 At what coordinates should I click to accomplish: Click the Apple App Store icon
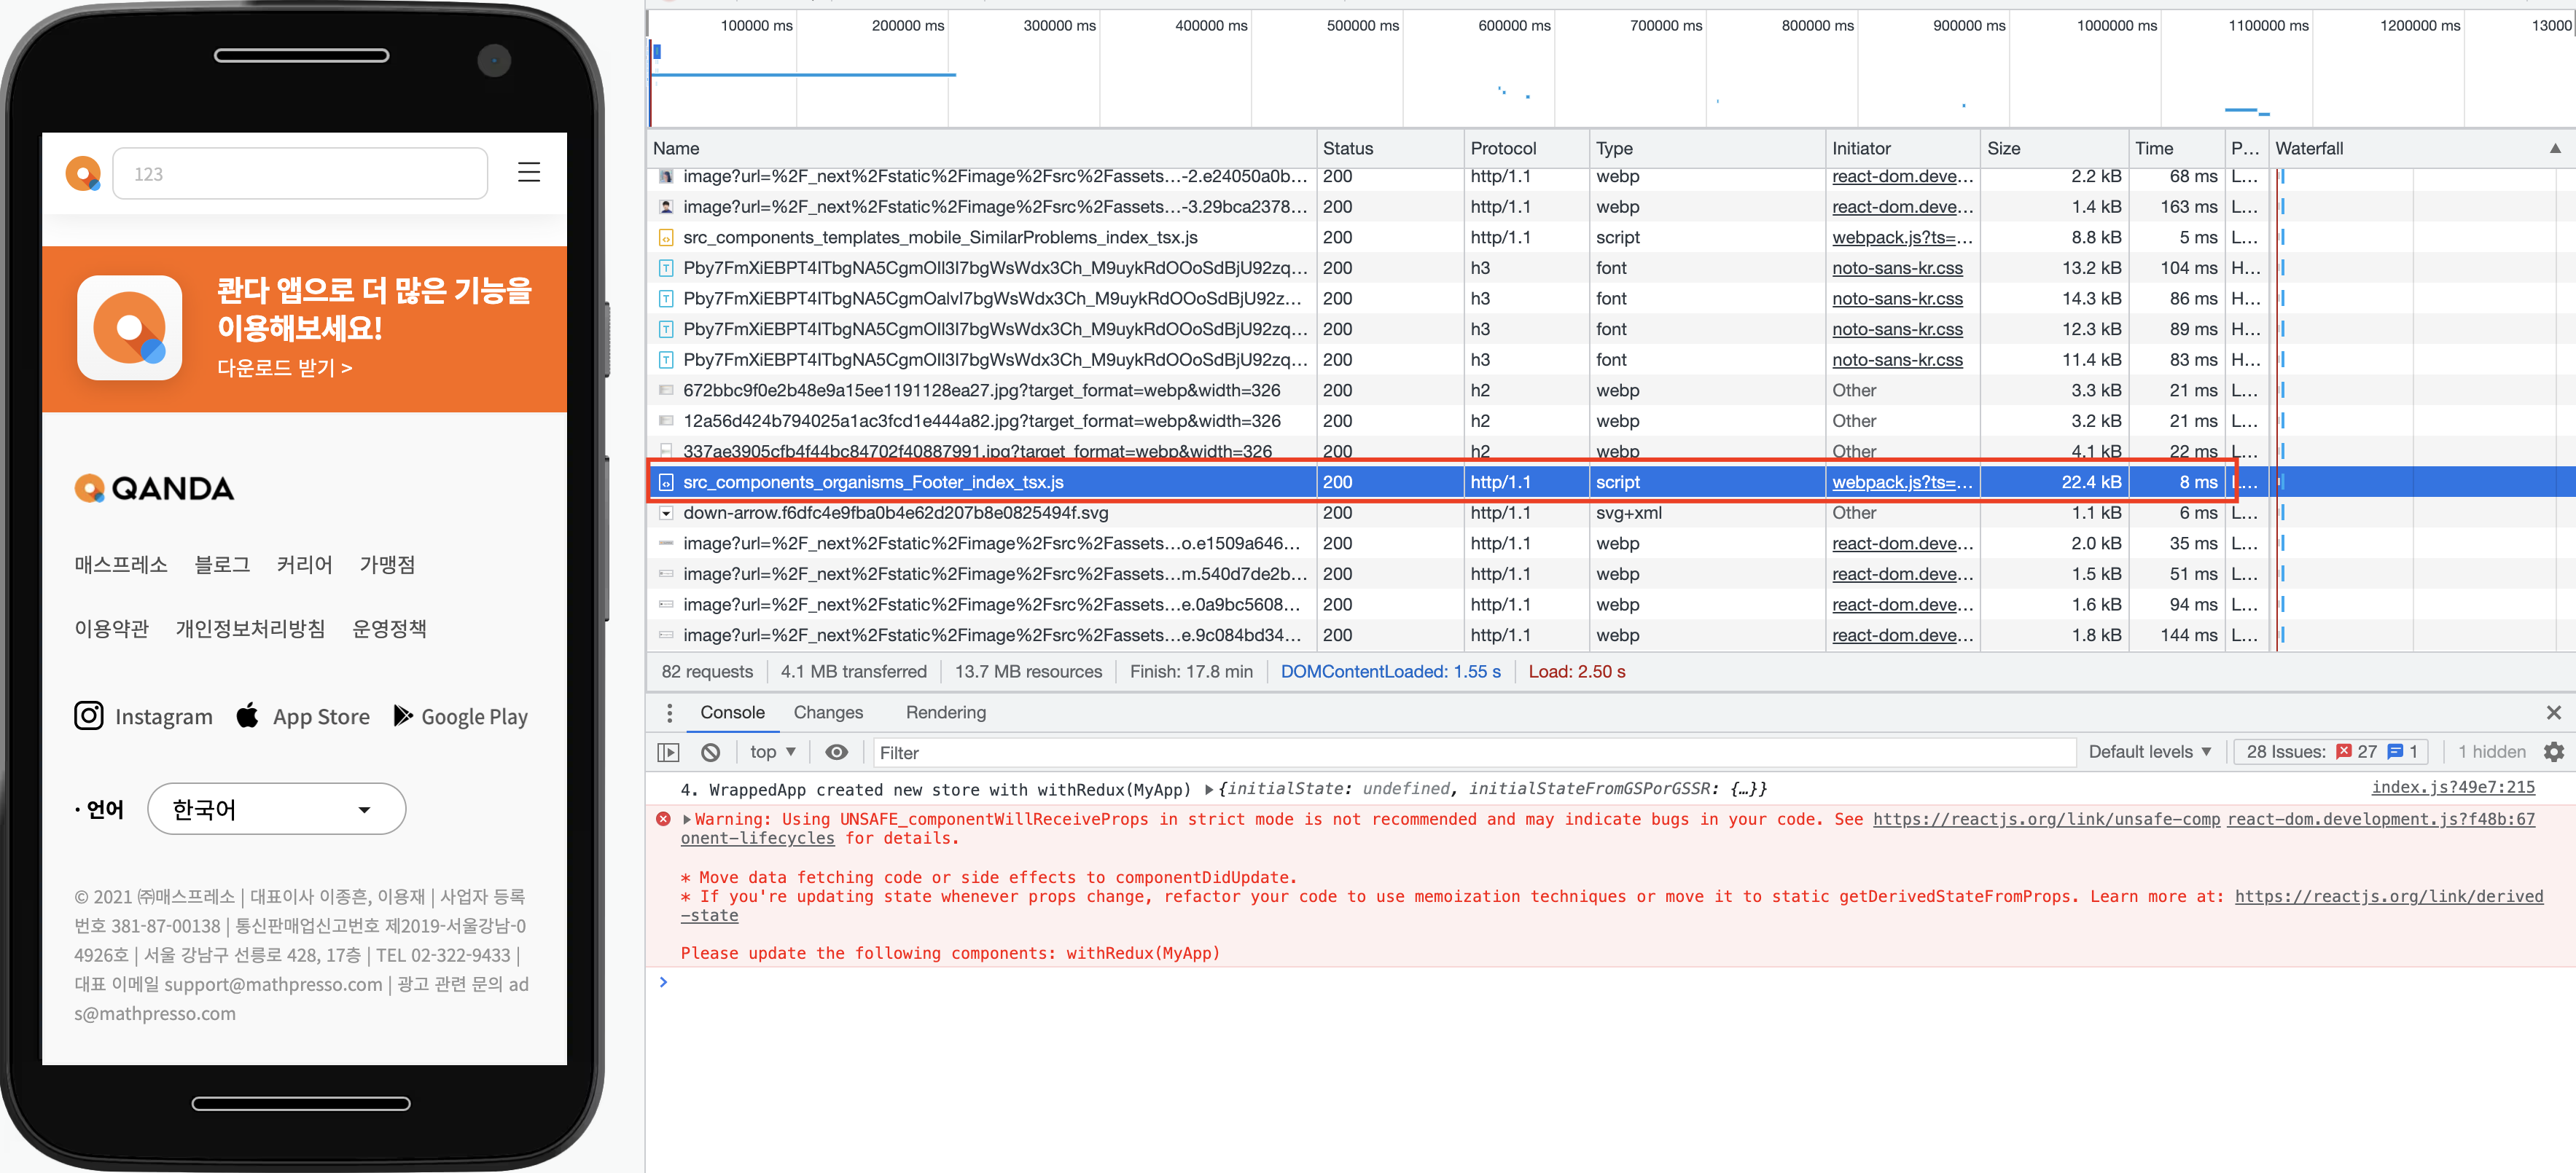tap(248, 715)
